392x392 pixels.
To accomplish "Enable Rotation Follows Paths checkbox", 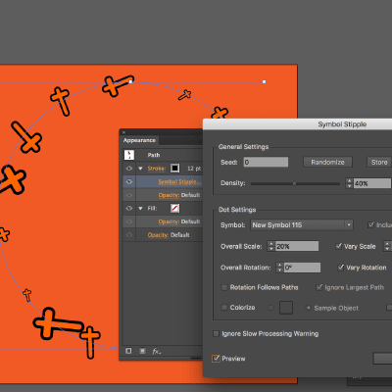I will click(224, 287).
